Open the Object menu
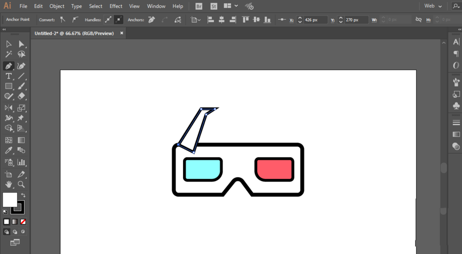Viewport: 462px width, 254px height. point(57,6)
